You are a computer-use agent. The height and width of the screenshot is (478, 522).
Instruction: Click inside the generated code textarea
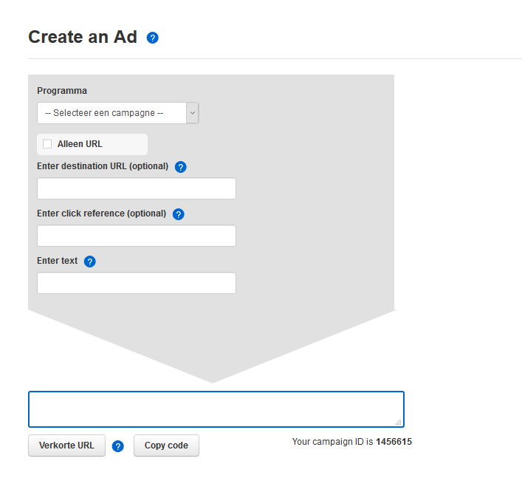(214, 409)
